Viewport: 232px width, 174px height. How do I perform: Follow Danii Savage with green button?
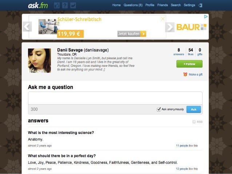(x=189, y=64)
